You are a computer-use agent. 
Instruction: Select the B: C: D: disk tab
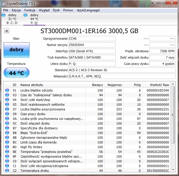12,19
